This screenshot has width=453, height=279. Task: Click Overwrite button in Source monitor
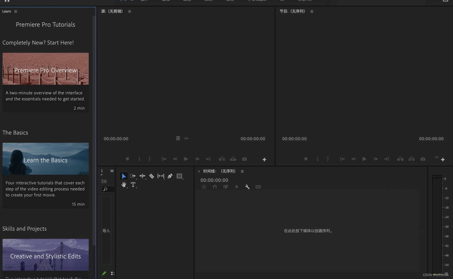coord(233,159)
